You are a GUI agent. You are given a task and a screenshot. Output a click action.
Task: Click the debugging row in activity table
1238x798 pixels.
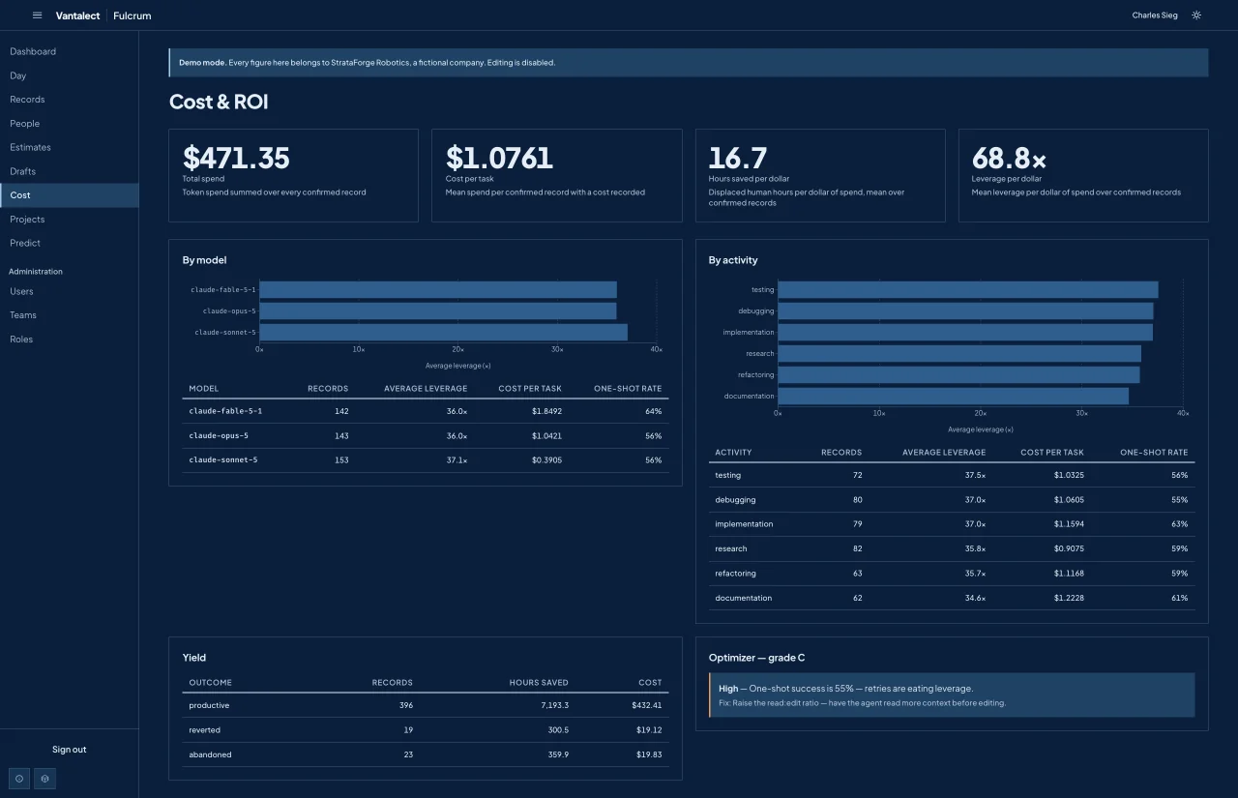[952, 500]
